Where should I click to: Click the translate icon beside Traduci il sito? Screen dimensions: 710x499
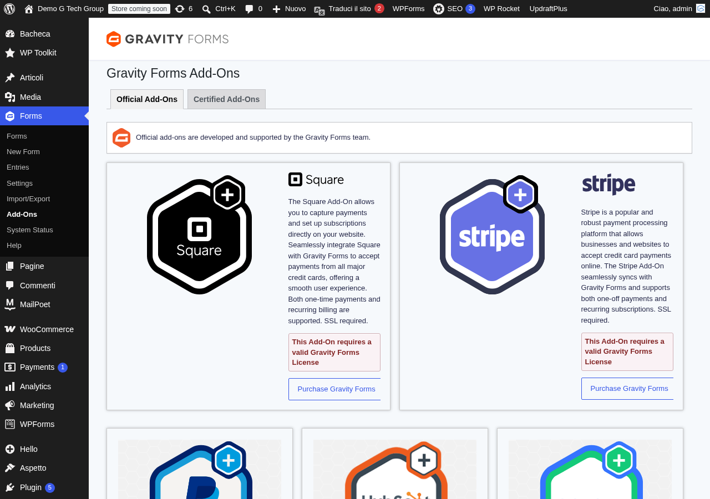click(319, 10)
